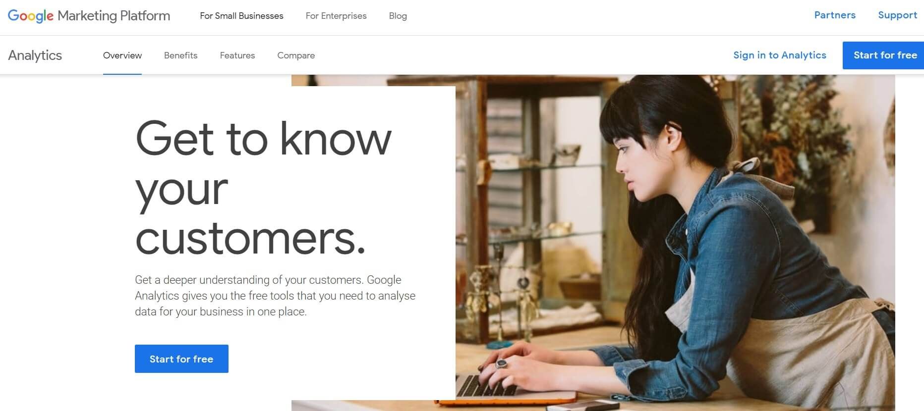Open the For Small Businesses menu
Viewport: 924px width, 411px height.
[x=241, y=16]
